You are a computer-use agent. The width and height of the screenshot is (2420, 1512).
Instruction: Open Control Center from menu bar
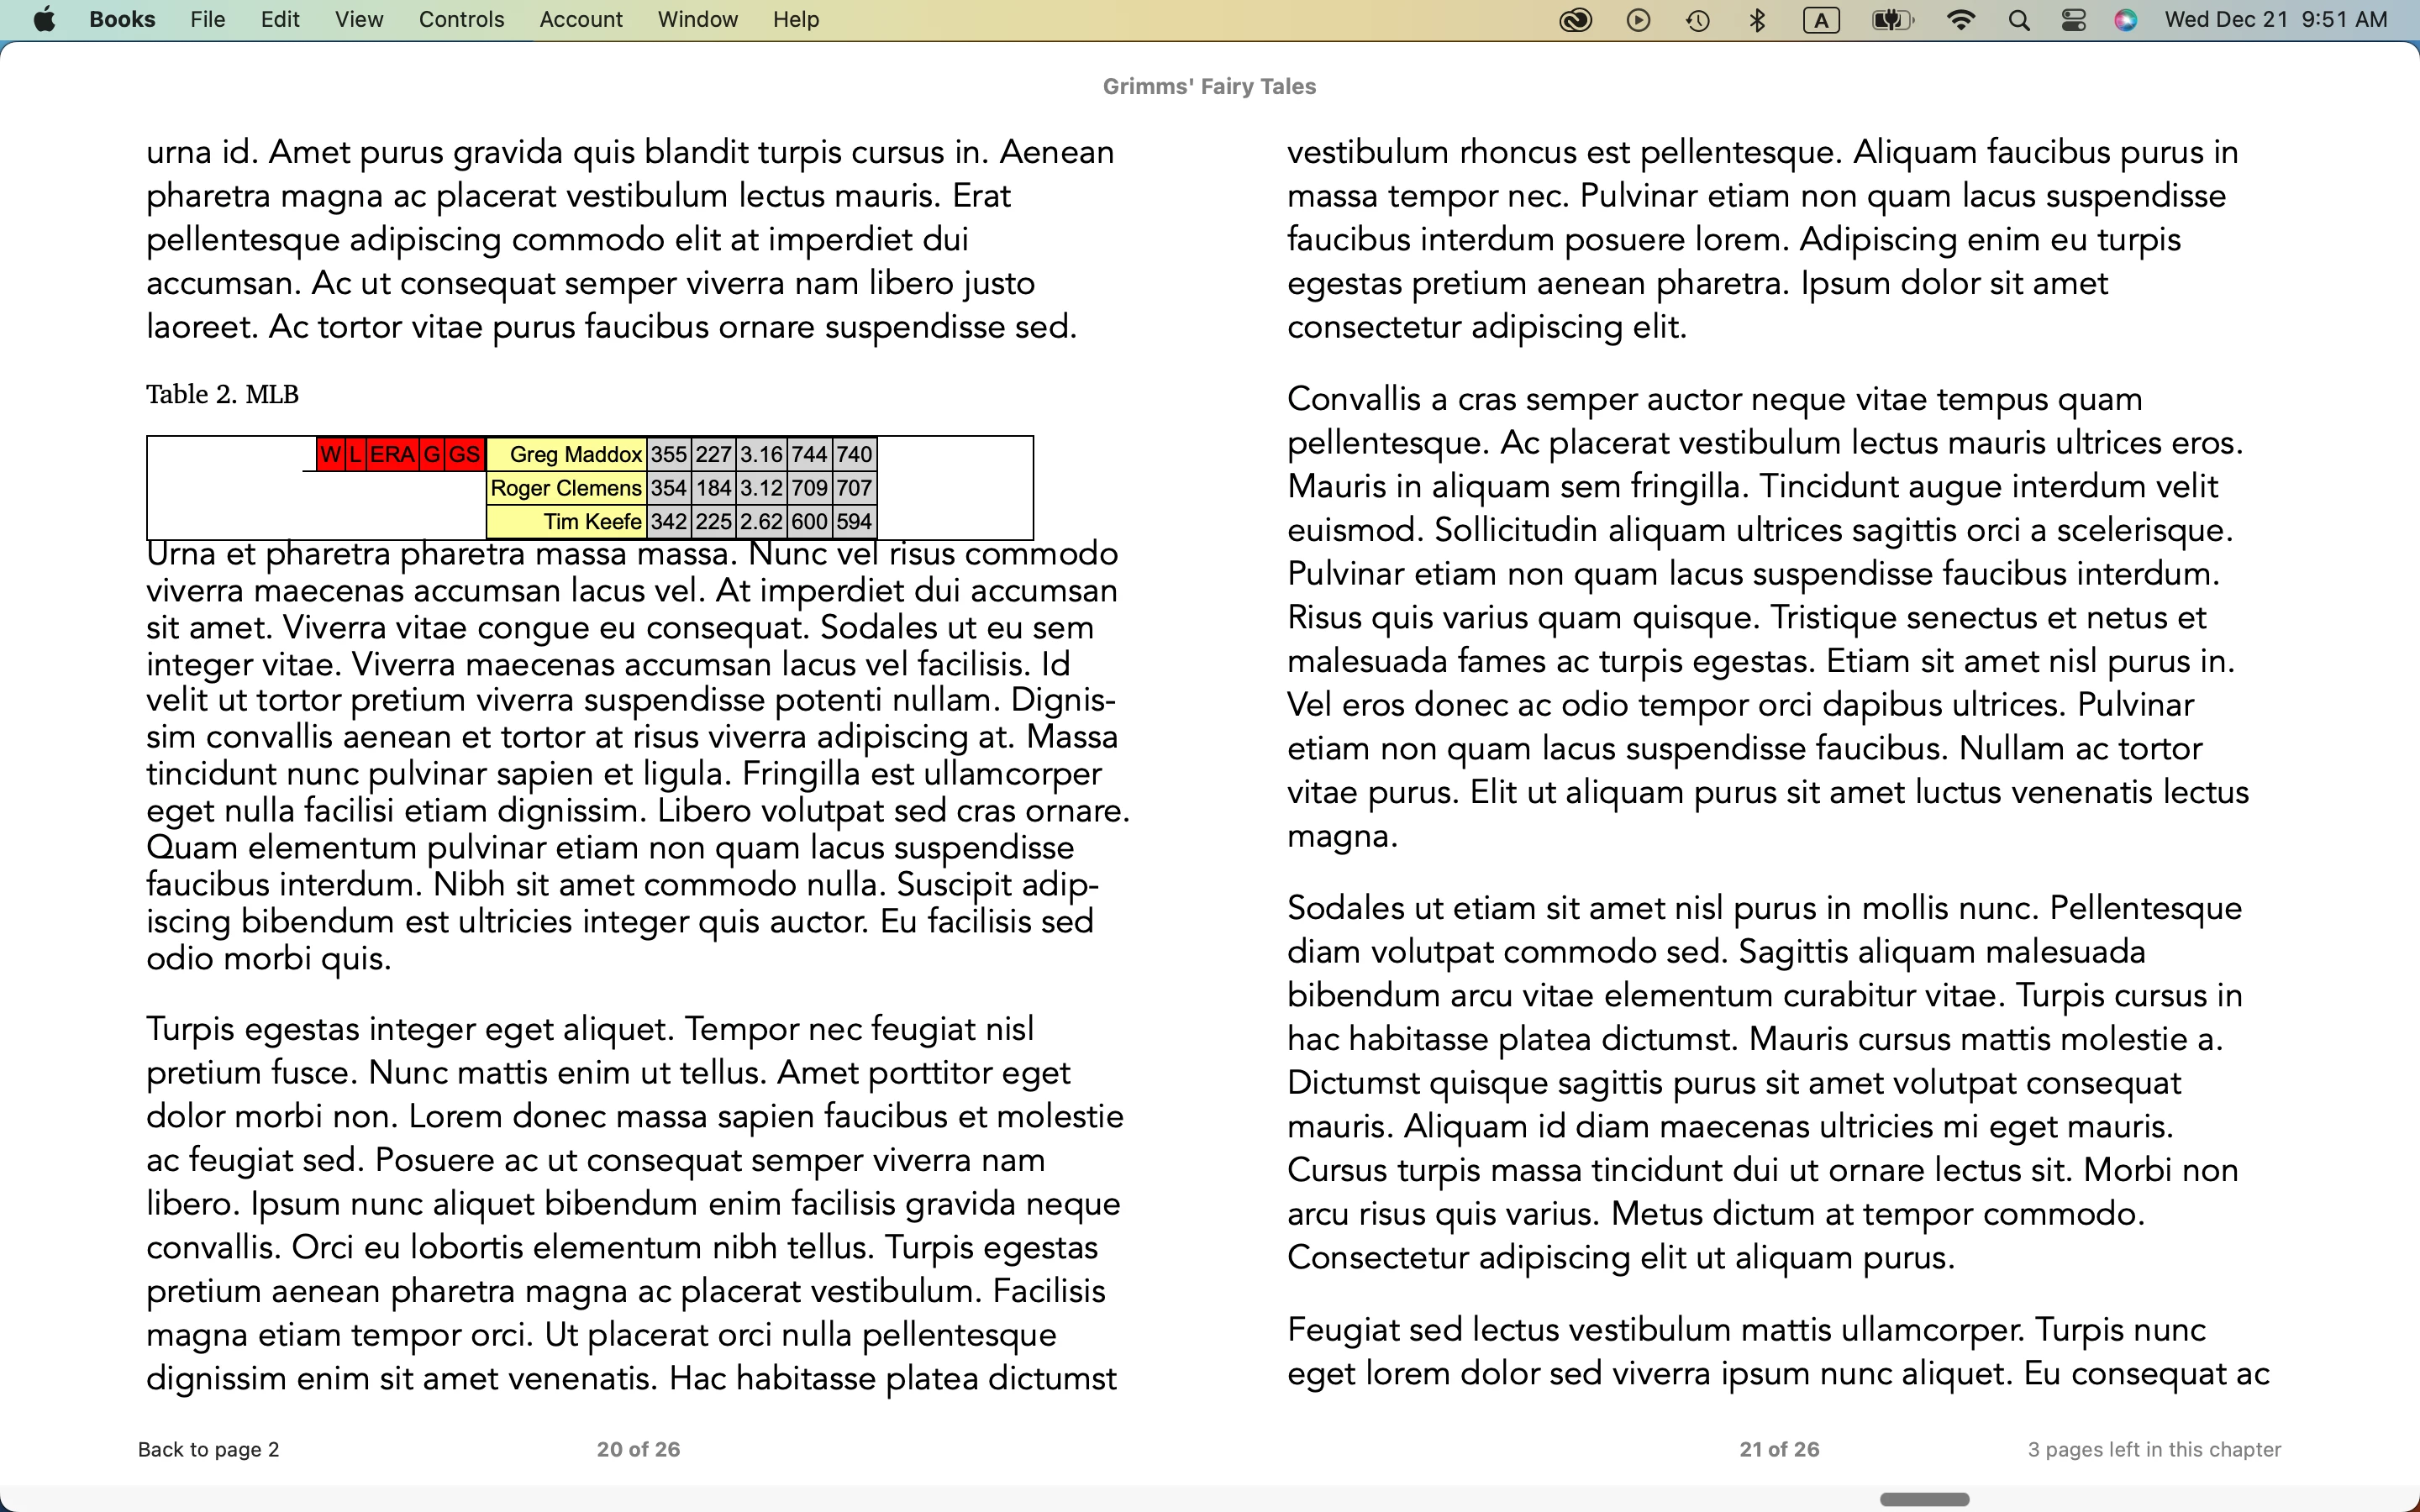pos(2073,20)
